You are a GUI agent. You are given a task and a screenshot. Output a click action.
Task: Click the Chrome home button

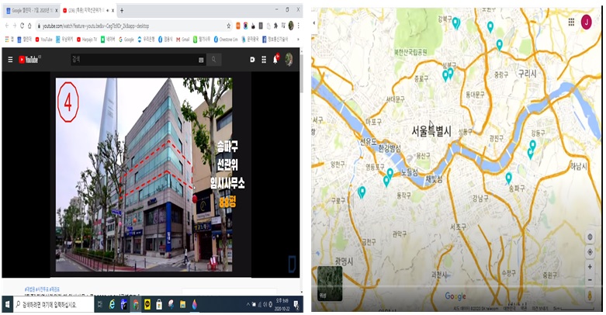click(x=29, y=26)
